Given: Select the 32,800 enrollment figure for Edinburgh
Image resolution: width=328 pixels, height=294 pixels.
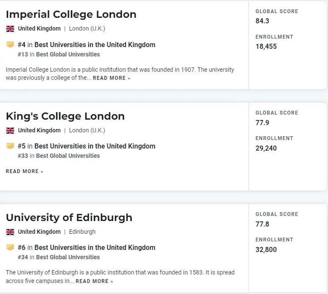Looking at the screenshot, I should pos(266,249).
